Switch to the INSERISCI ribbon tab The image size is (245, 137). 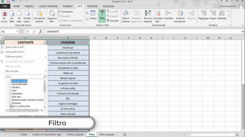pyautogui.click(x=29, y=6)
